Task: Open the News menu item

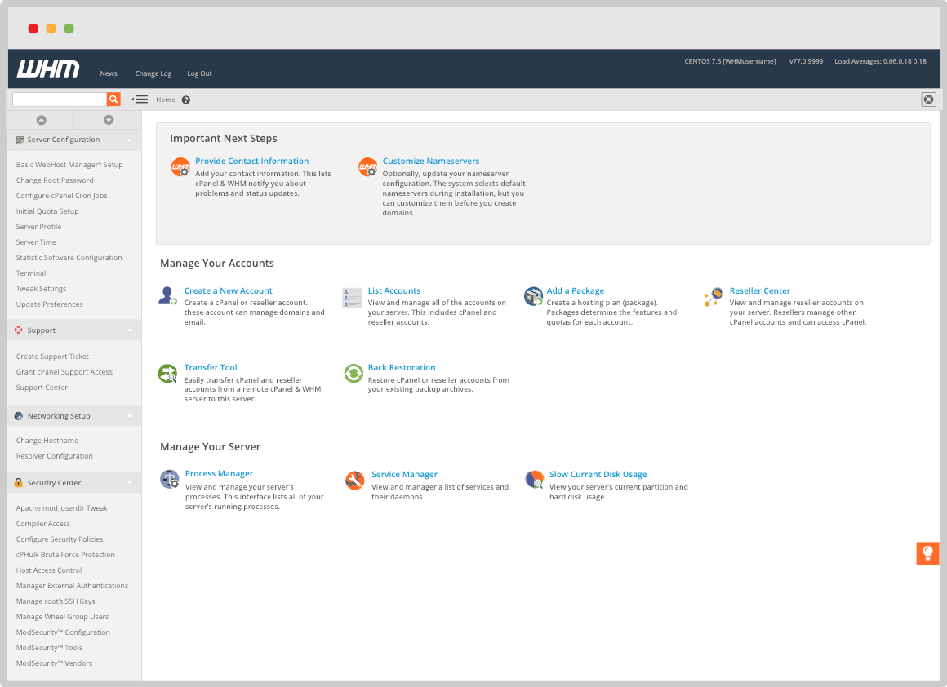Action: click(x=109, y=73)
